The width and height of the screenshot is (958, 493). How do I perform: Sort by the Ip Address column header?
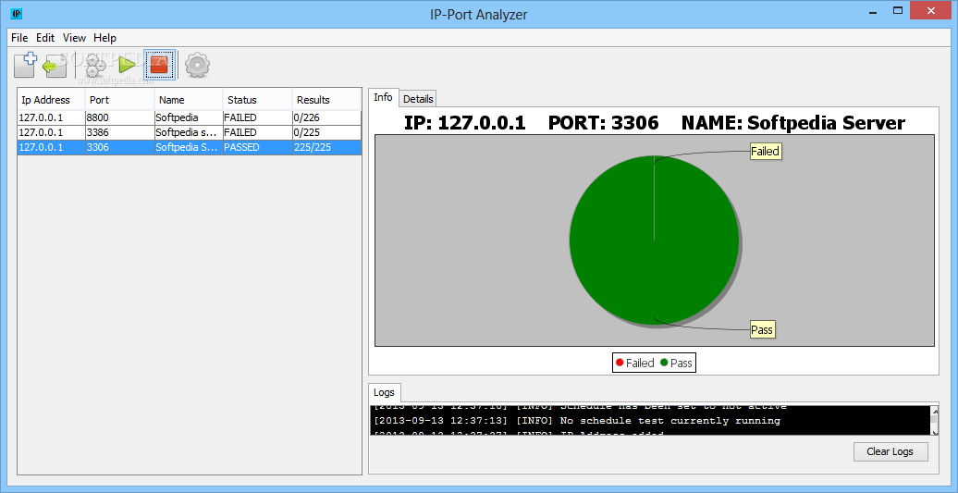(51, 100)
